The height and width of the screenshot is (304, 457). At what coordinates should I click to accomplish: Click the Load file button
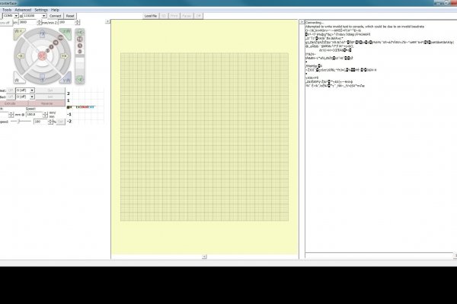coord(152,15)
